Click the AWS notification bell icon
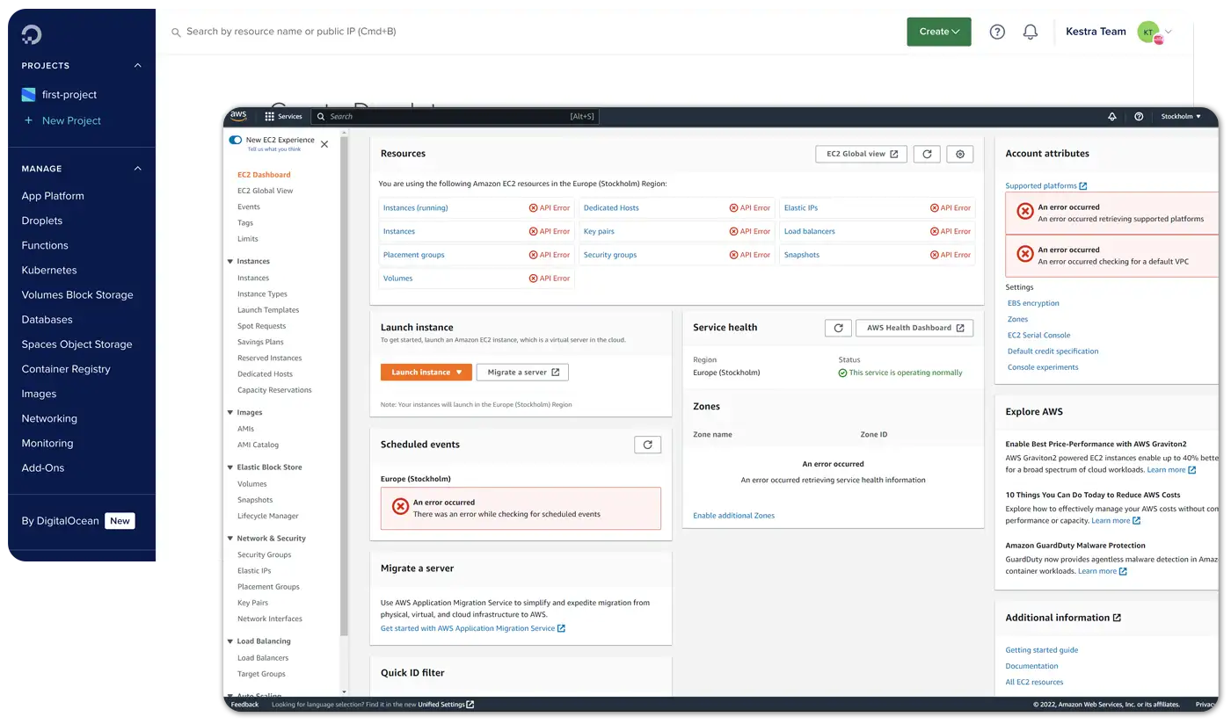The image size is (1231, 724). (1112, 116)
